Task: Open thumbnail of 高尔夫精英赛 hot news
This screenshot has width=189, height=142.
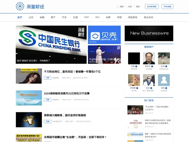Action: (135, 123)
